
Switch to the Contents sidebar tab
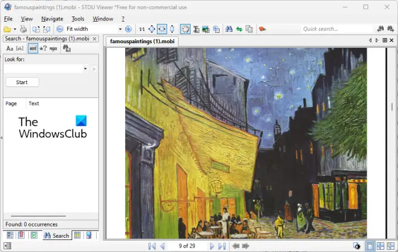click(10, 236)
